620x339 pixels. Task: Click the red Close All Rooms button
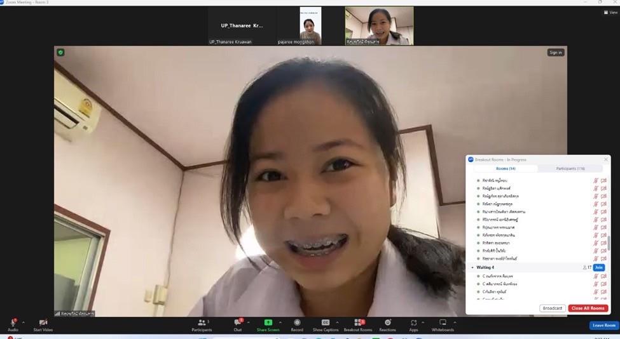pos(588,309)
